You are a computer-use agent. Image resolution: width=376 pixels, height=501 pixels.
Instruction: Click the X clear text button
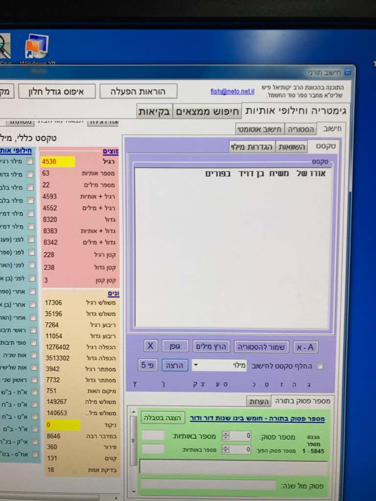point(150,346)
